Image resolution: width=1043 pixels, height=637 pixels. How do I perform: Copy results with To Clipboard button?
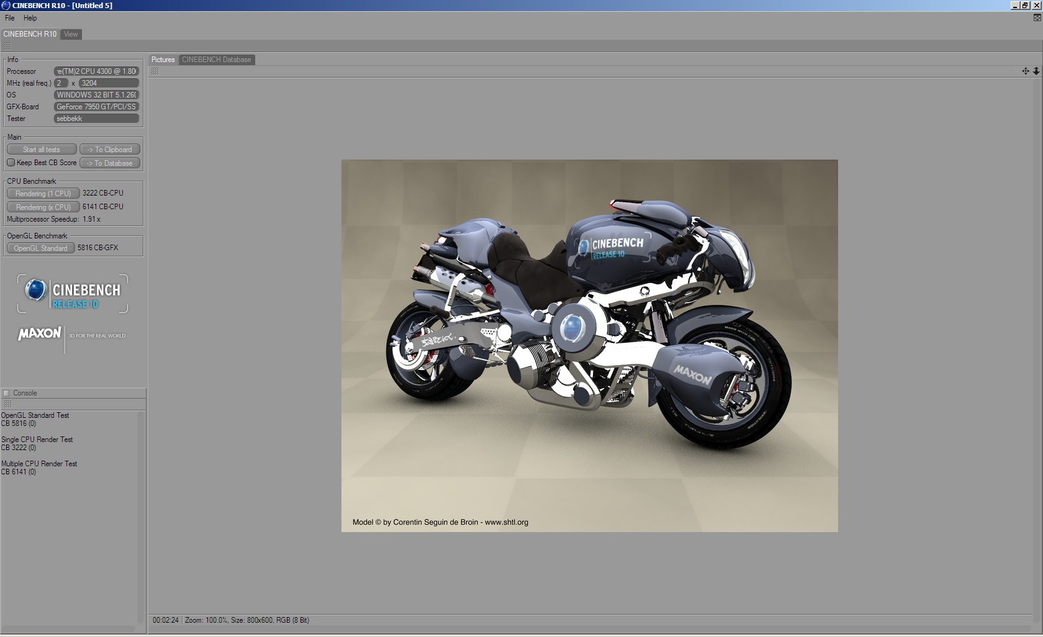[x=110, y=150]
